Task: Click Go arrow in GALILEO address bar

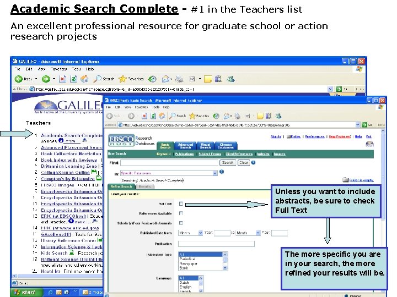Action: 339,89
